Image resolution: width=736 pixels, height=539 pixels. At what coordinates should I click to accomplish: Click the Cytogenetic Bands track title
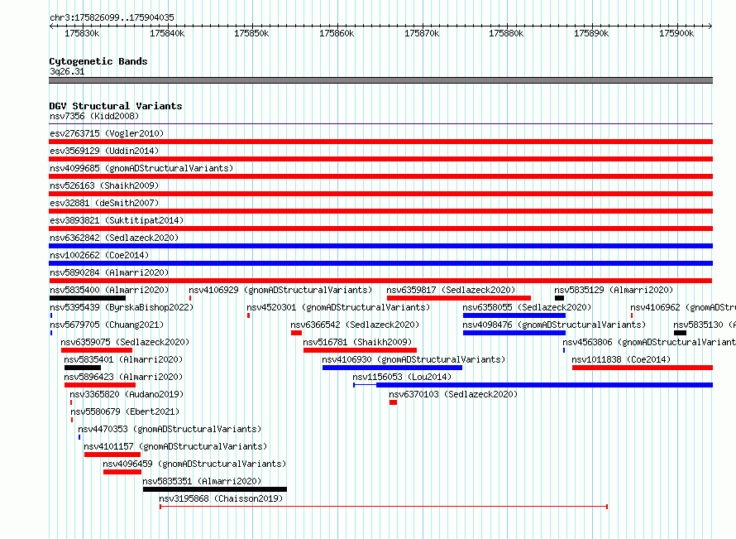point(98,61)
